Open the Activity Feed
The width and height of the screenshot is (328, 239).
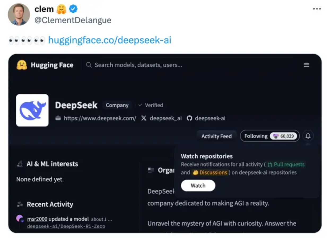click(216, 136)
